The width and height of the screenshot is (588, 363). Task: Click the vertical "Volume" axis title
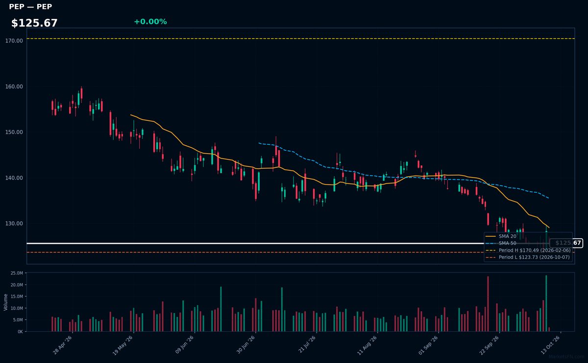pyautogui.click(x=5, y=302)
